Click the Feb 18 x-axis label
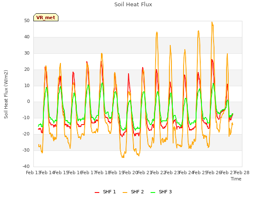 (x=103, y=172)
